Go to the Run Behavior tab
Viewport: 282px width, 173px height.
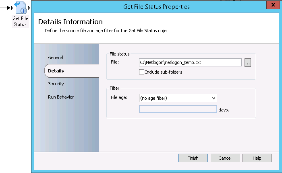tap(61, 97)
